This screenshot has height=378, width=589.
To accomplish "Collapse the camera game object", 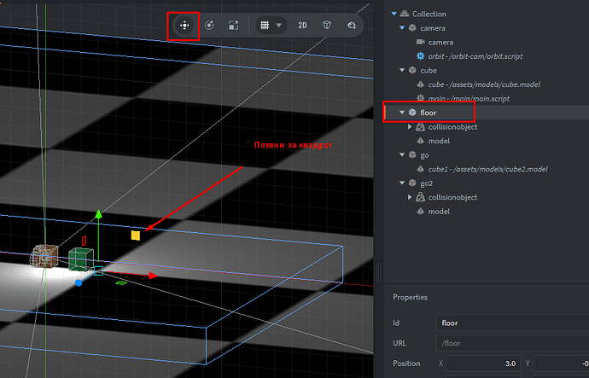I will 402,28.
